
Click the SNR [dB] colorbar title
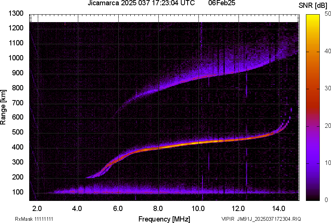coord(313,6)
